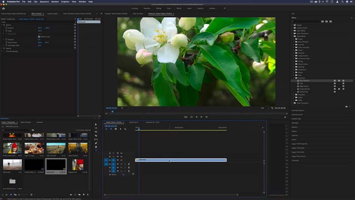Expand the Opacity effect properties
355x200 pixels.
[2, 48]
